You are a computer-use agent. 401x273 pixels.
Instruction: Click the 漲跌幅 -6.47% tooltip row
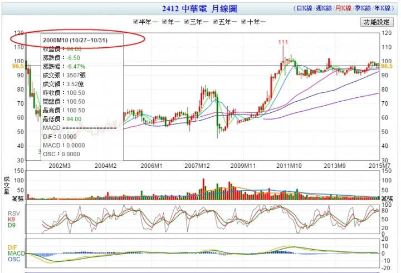(64, 66)
